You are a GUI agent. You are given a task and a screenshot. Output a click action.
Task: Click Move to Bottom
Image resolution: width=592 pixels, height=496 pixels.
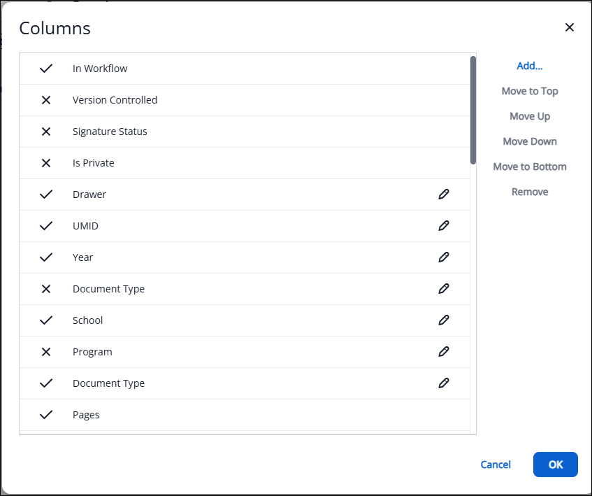click(530, 166)
